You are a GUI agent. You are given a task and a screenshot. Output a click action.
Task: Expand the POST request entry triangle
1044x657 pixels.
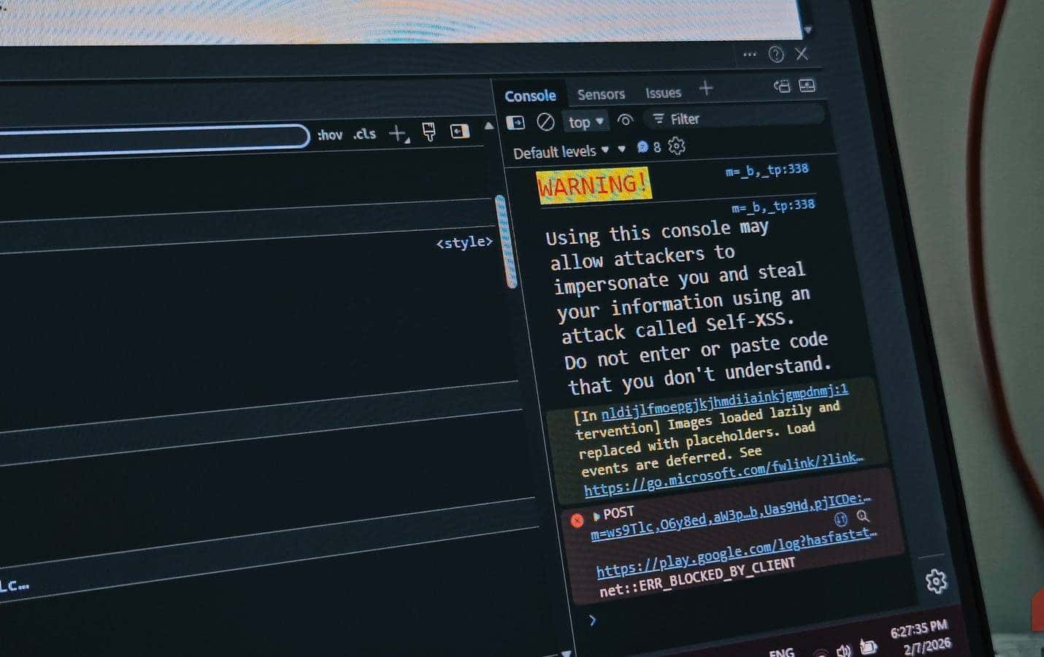tap(596, 516)
